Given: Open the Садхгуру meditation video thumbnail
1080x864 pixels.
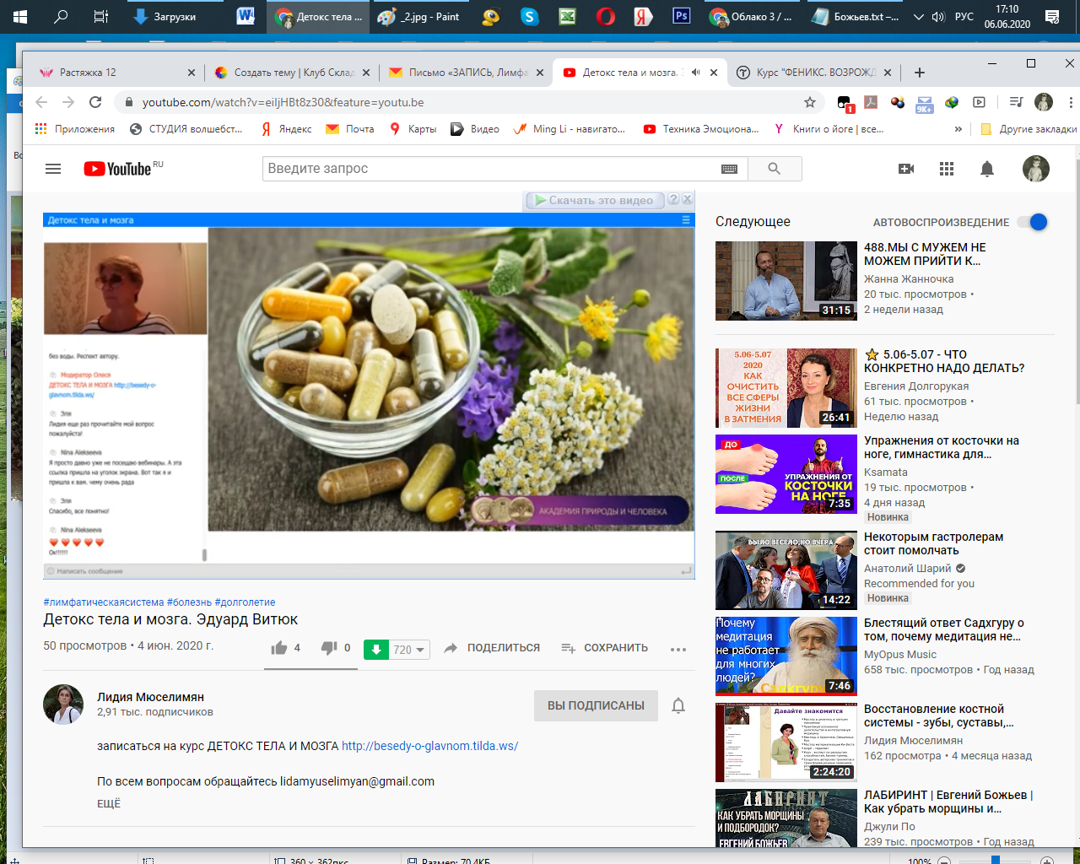Looking at the screenshot, I should click(x=786, y=656).
